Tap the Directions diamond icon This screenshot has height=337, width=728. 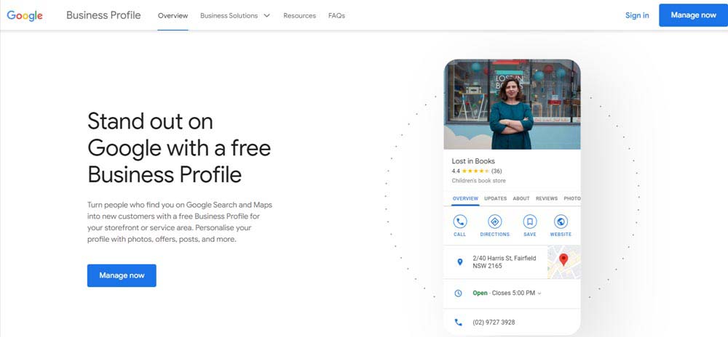[x=494, y=222]
